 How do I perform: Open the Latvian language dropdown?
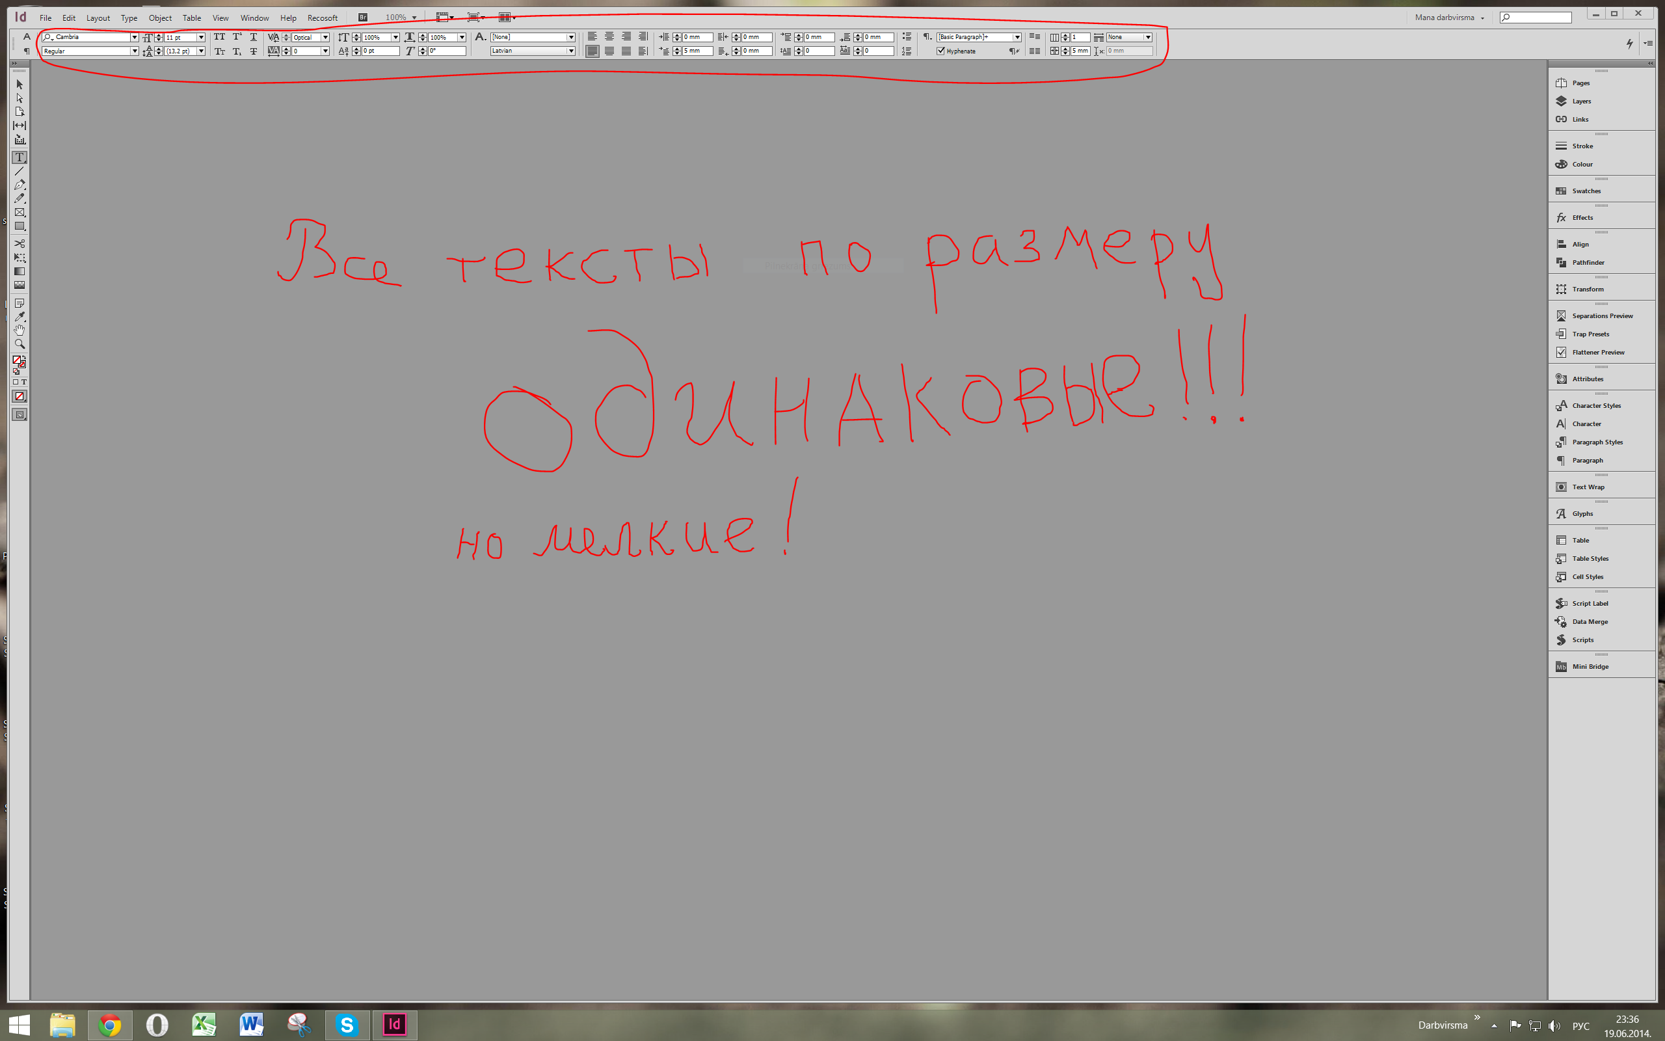pyautogui.click(x=570, y=51)
